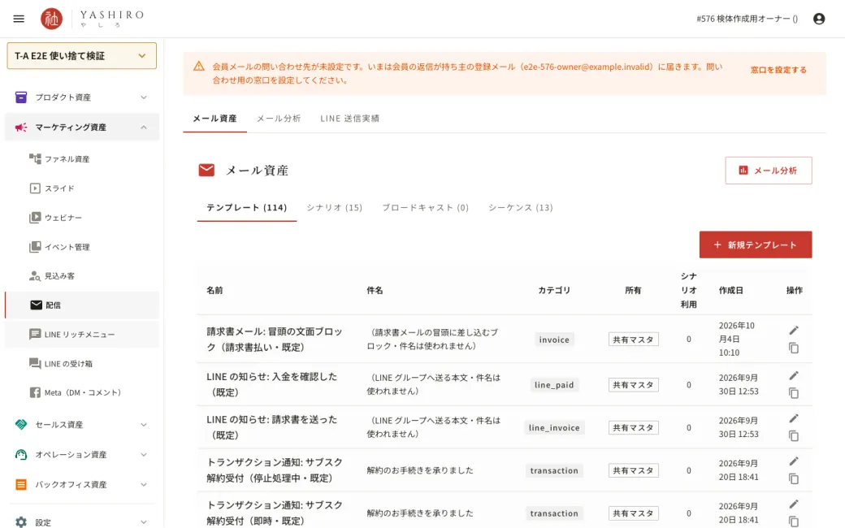Open LINE の受け箱 from the sidebar
Screen dimensions: 845x528
coord(82,364)
